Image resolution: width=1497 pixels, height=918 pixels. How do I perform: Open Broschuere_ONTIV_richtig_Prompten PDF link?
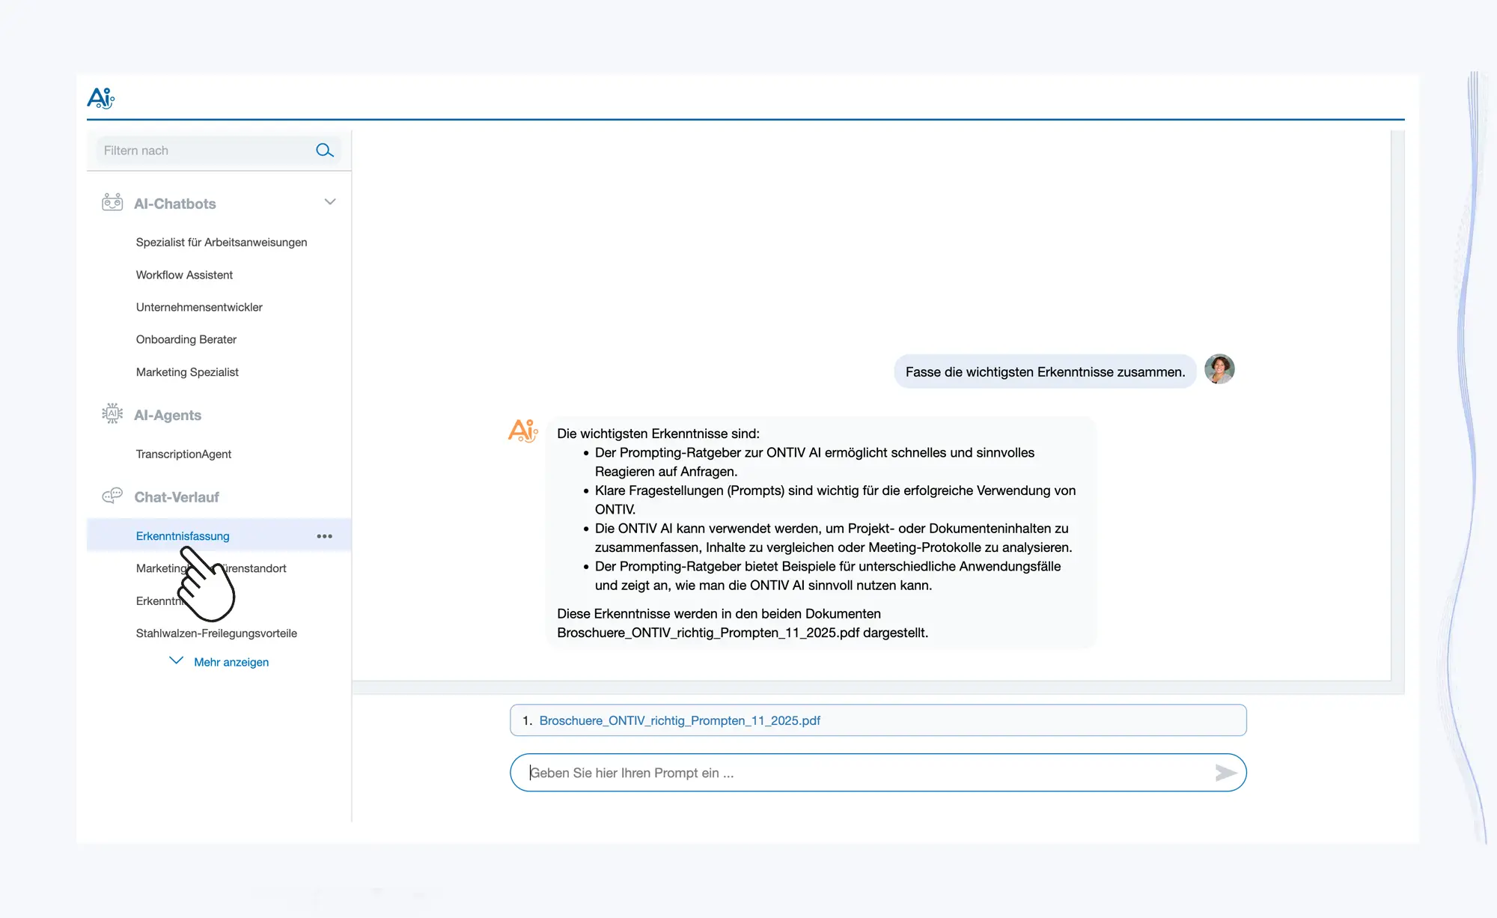(680, 720)
